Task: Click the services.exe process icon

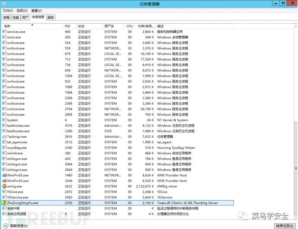Action: pyautogui.click(x=4, y=31)
